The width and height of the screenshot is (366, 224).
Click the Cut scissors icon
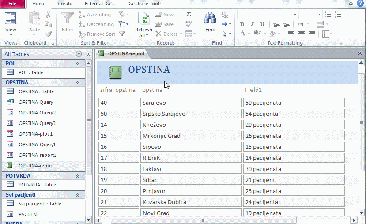[48, 15]
